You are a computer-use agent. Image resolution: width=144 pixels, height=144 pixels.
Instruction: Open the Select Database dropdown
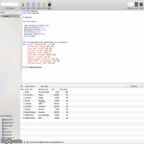[x=10, y=4]
